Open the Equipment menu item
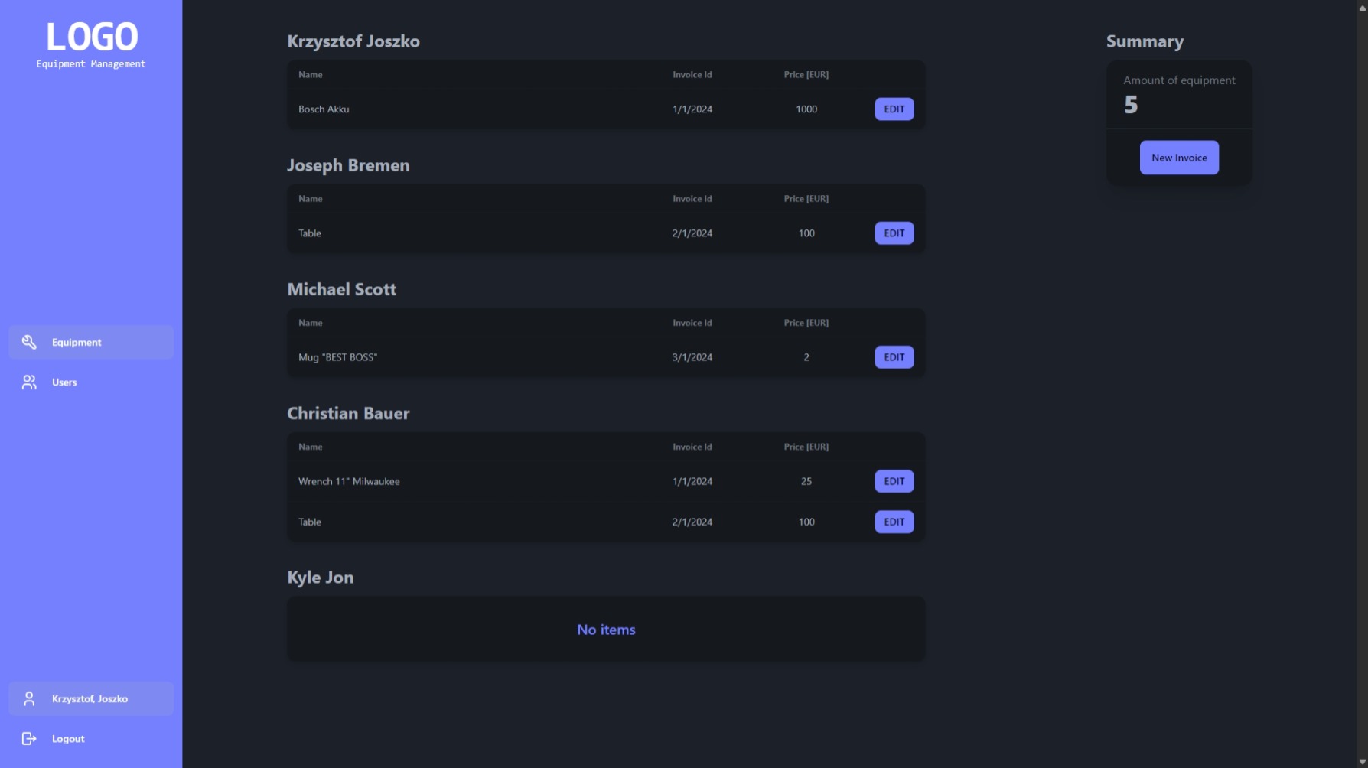 click(x=91, y=342)
